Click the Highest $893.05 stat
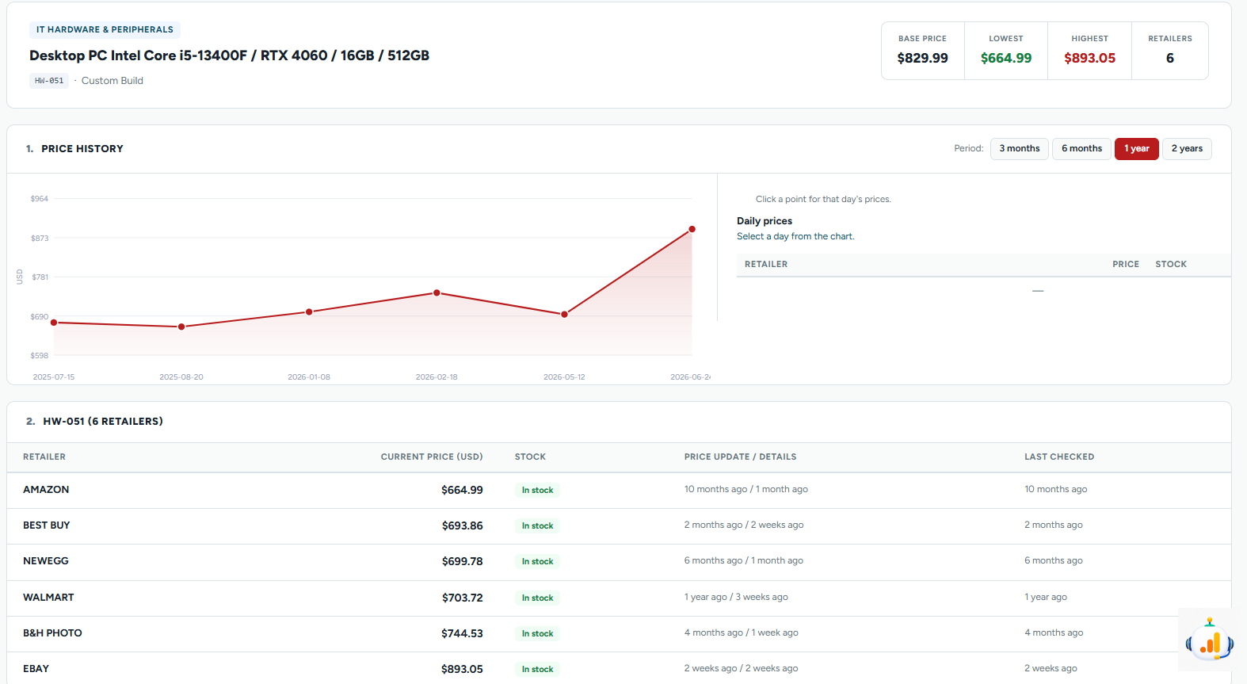The height and width of the screenshot is (684, 1247). pos(1089,51)
